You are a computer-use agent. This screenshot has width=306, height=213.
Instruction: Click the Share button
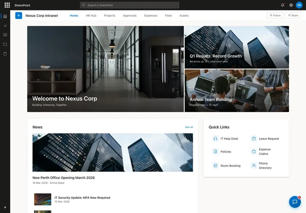point(293,15)
